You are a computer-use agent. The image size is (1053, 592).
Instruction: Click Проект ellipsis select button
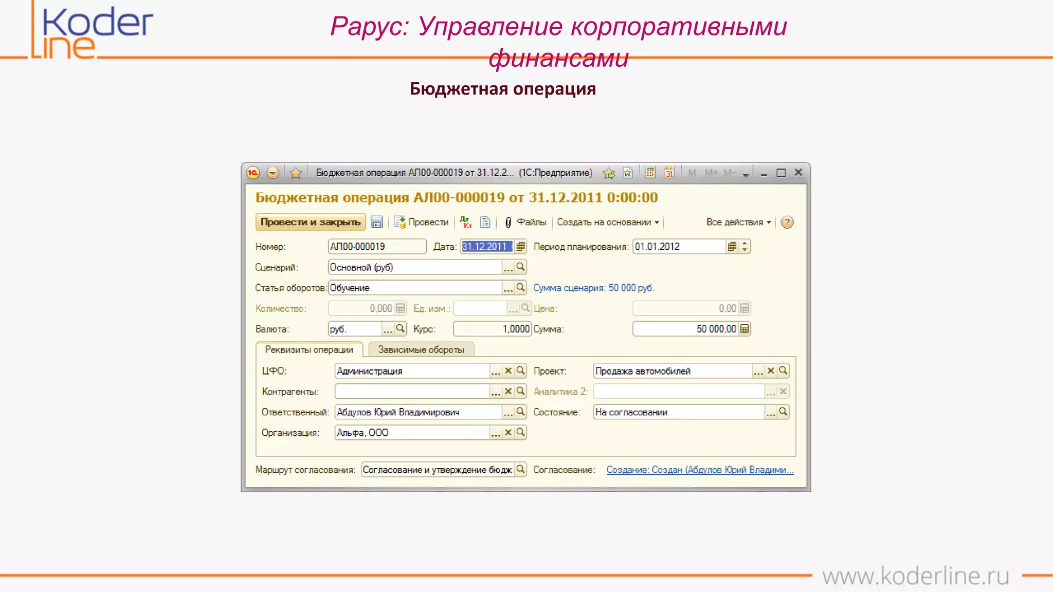[758, 371]
